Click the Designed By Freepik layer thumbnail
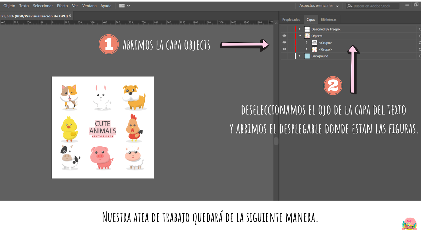 [x=307, y=29]
